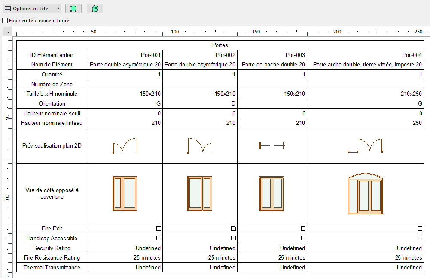This screenshot has width=430, height=278.
Task: Click the Hauteur nominale seuil header
Action: tap(52, 113)
